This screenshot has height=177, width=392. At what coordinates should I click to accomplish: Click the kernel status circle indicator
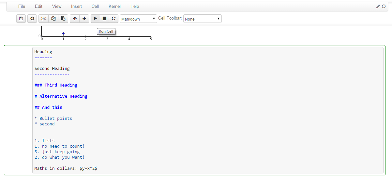(384, 6)
